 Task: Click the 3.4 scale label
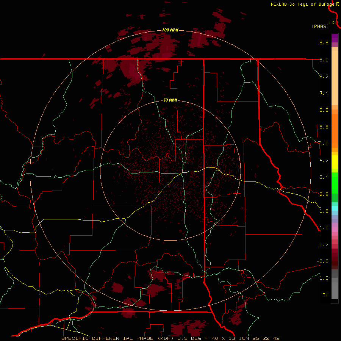click(324, 177)
